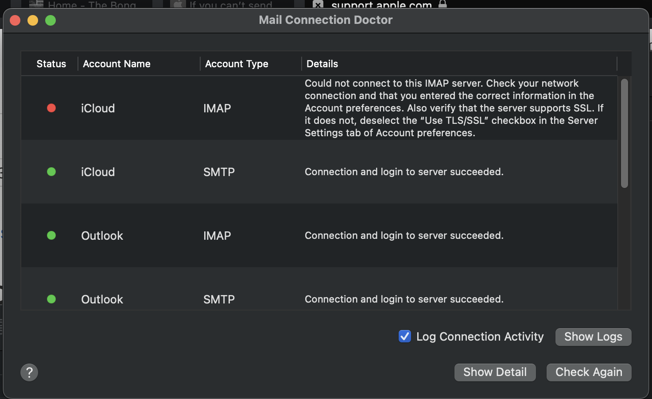Click the red status dot for iCloud IMAP
Viewport: 652px width, 399px height.
pos(51,108)
